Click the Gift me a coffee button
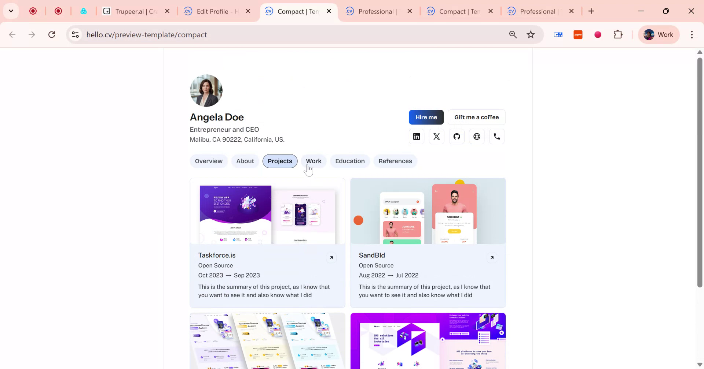 pyautogui.click(x=476, y=117)
